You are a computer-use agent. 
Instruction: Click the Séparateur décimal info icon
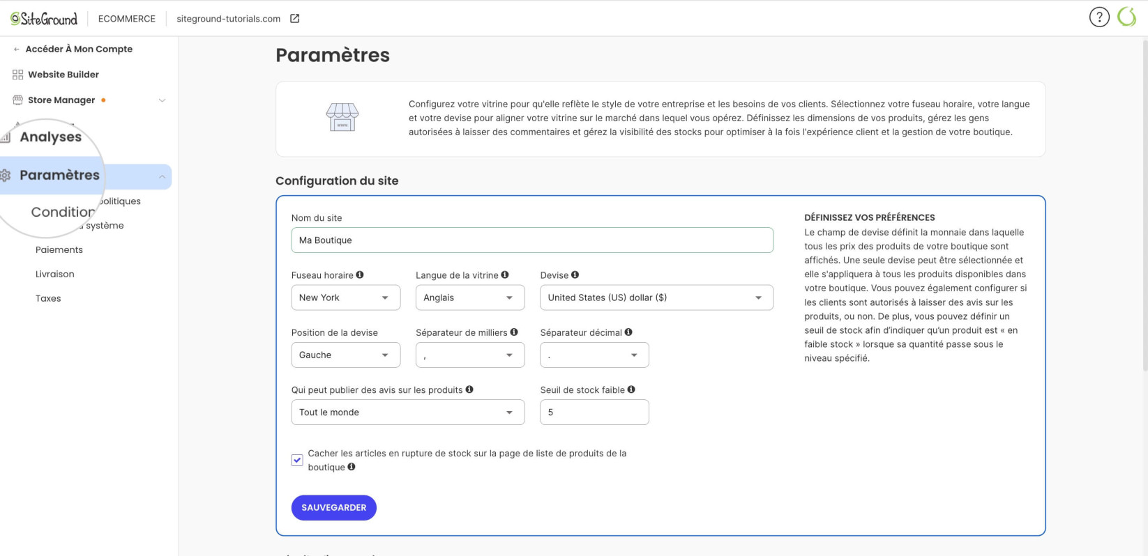click(x=628, y=332)
